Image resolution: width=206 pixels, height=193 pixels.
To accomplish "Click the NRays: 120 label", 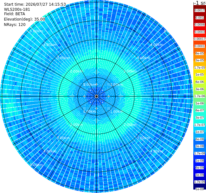I will [x=15, y=25].
